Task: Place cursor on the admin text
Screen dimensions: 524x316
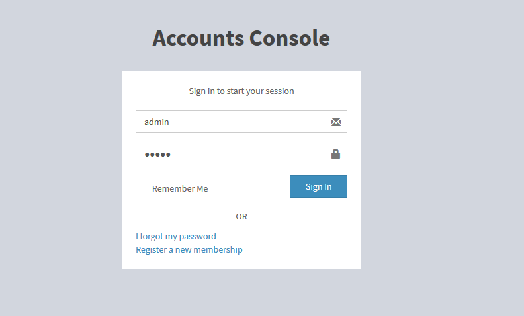Action: point(157,122)
